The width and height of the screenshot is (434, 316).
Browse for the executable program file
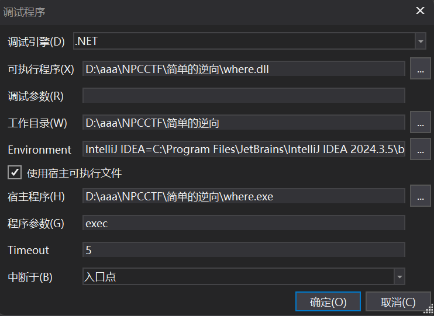tap(420, 69)
